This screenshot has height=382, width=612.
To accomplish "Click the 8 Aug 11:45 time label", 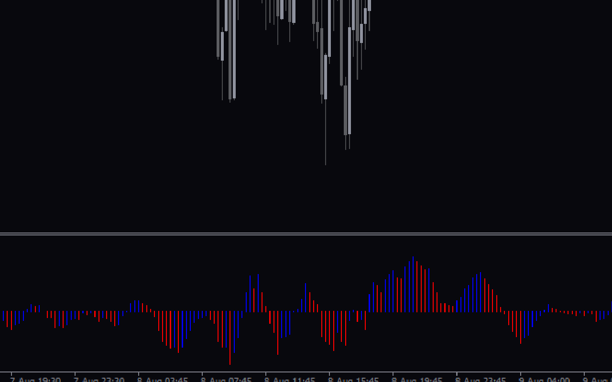I will pyautogui.click(x=290, y=380).
